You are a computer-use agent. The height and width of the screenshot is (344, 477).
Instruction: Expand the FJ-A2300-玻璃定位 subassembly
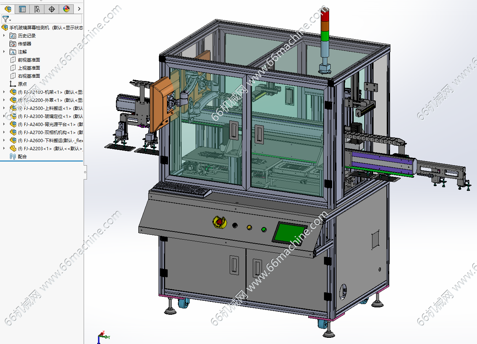tap(4, 116)
